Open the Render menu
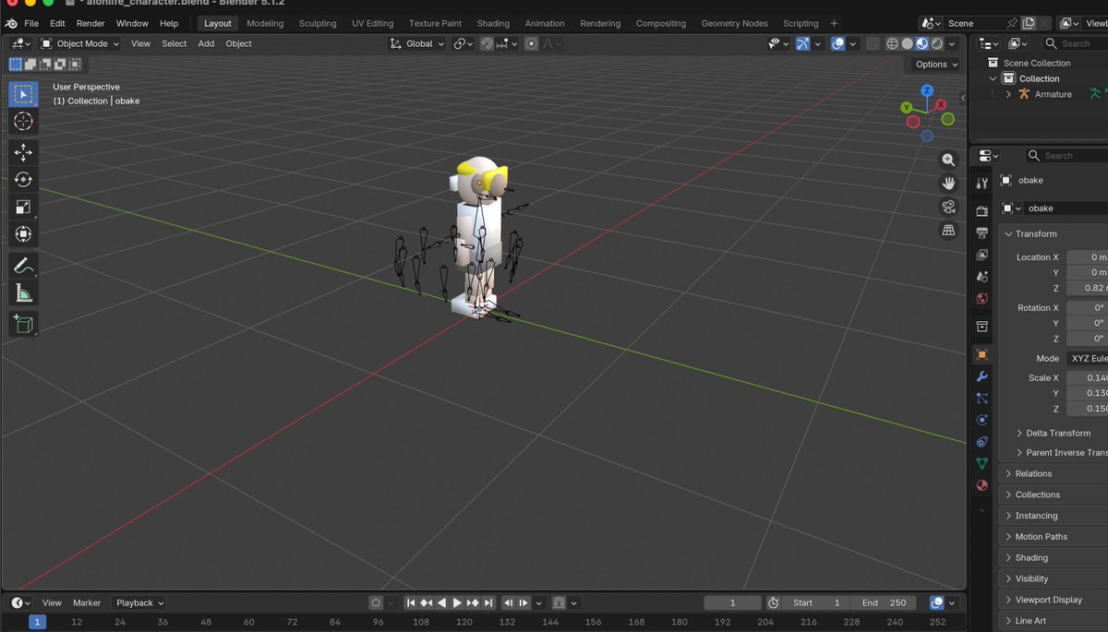Screen dimensions: 1108x632 90,23
